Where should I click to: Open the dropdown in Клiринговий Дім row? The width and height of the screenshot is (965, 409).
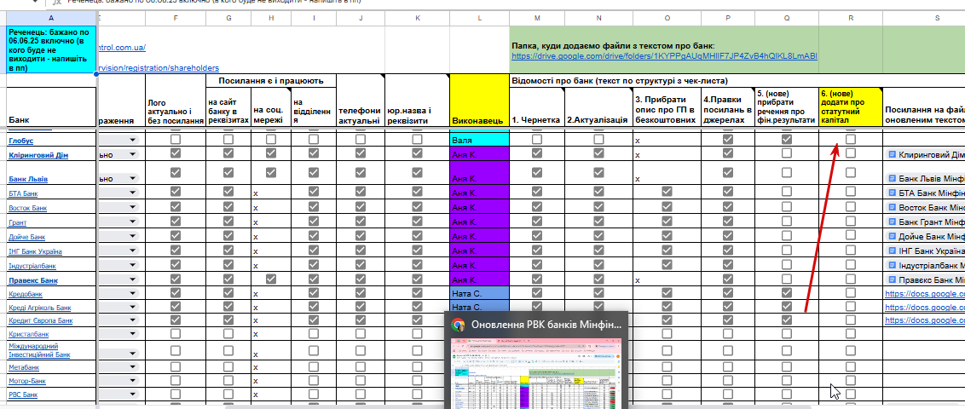(132, 155)
